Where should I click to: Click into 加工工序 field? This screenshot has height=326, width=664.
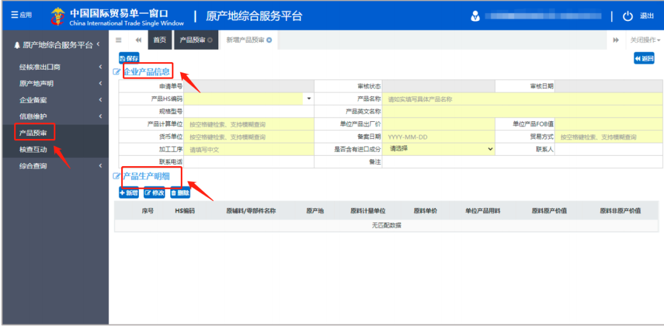(248, 149)
